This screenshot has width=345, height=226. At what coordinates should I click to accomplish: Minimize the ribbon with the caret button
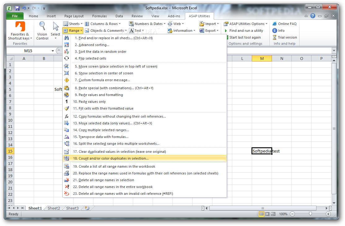(x=306, y=16)
